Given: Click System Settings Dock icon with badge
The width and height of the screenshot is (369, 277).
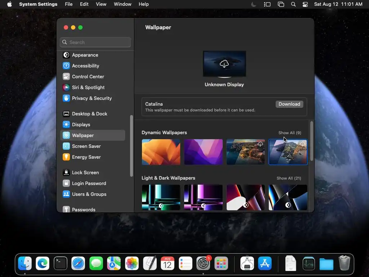Looking at the screenshot, I should [203, 263].
